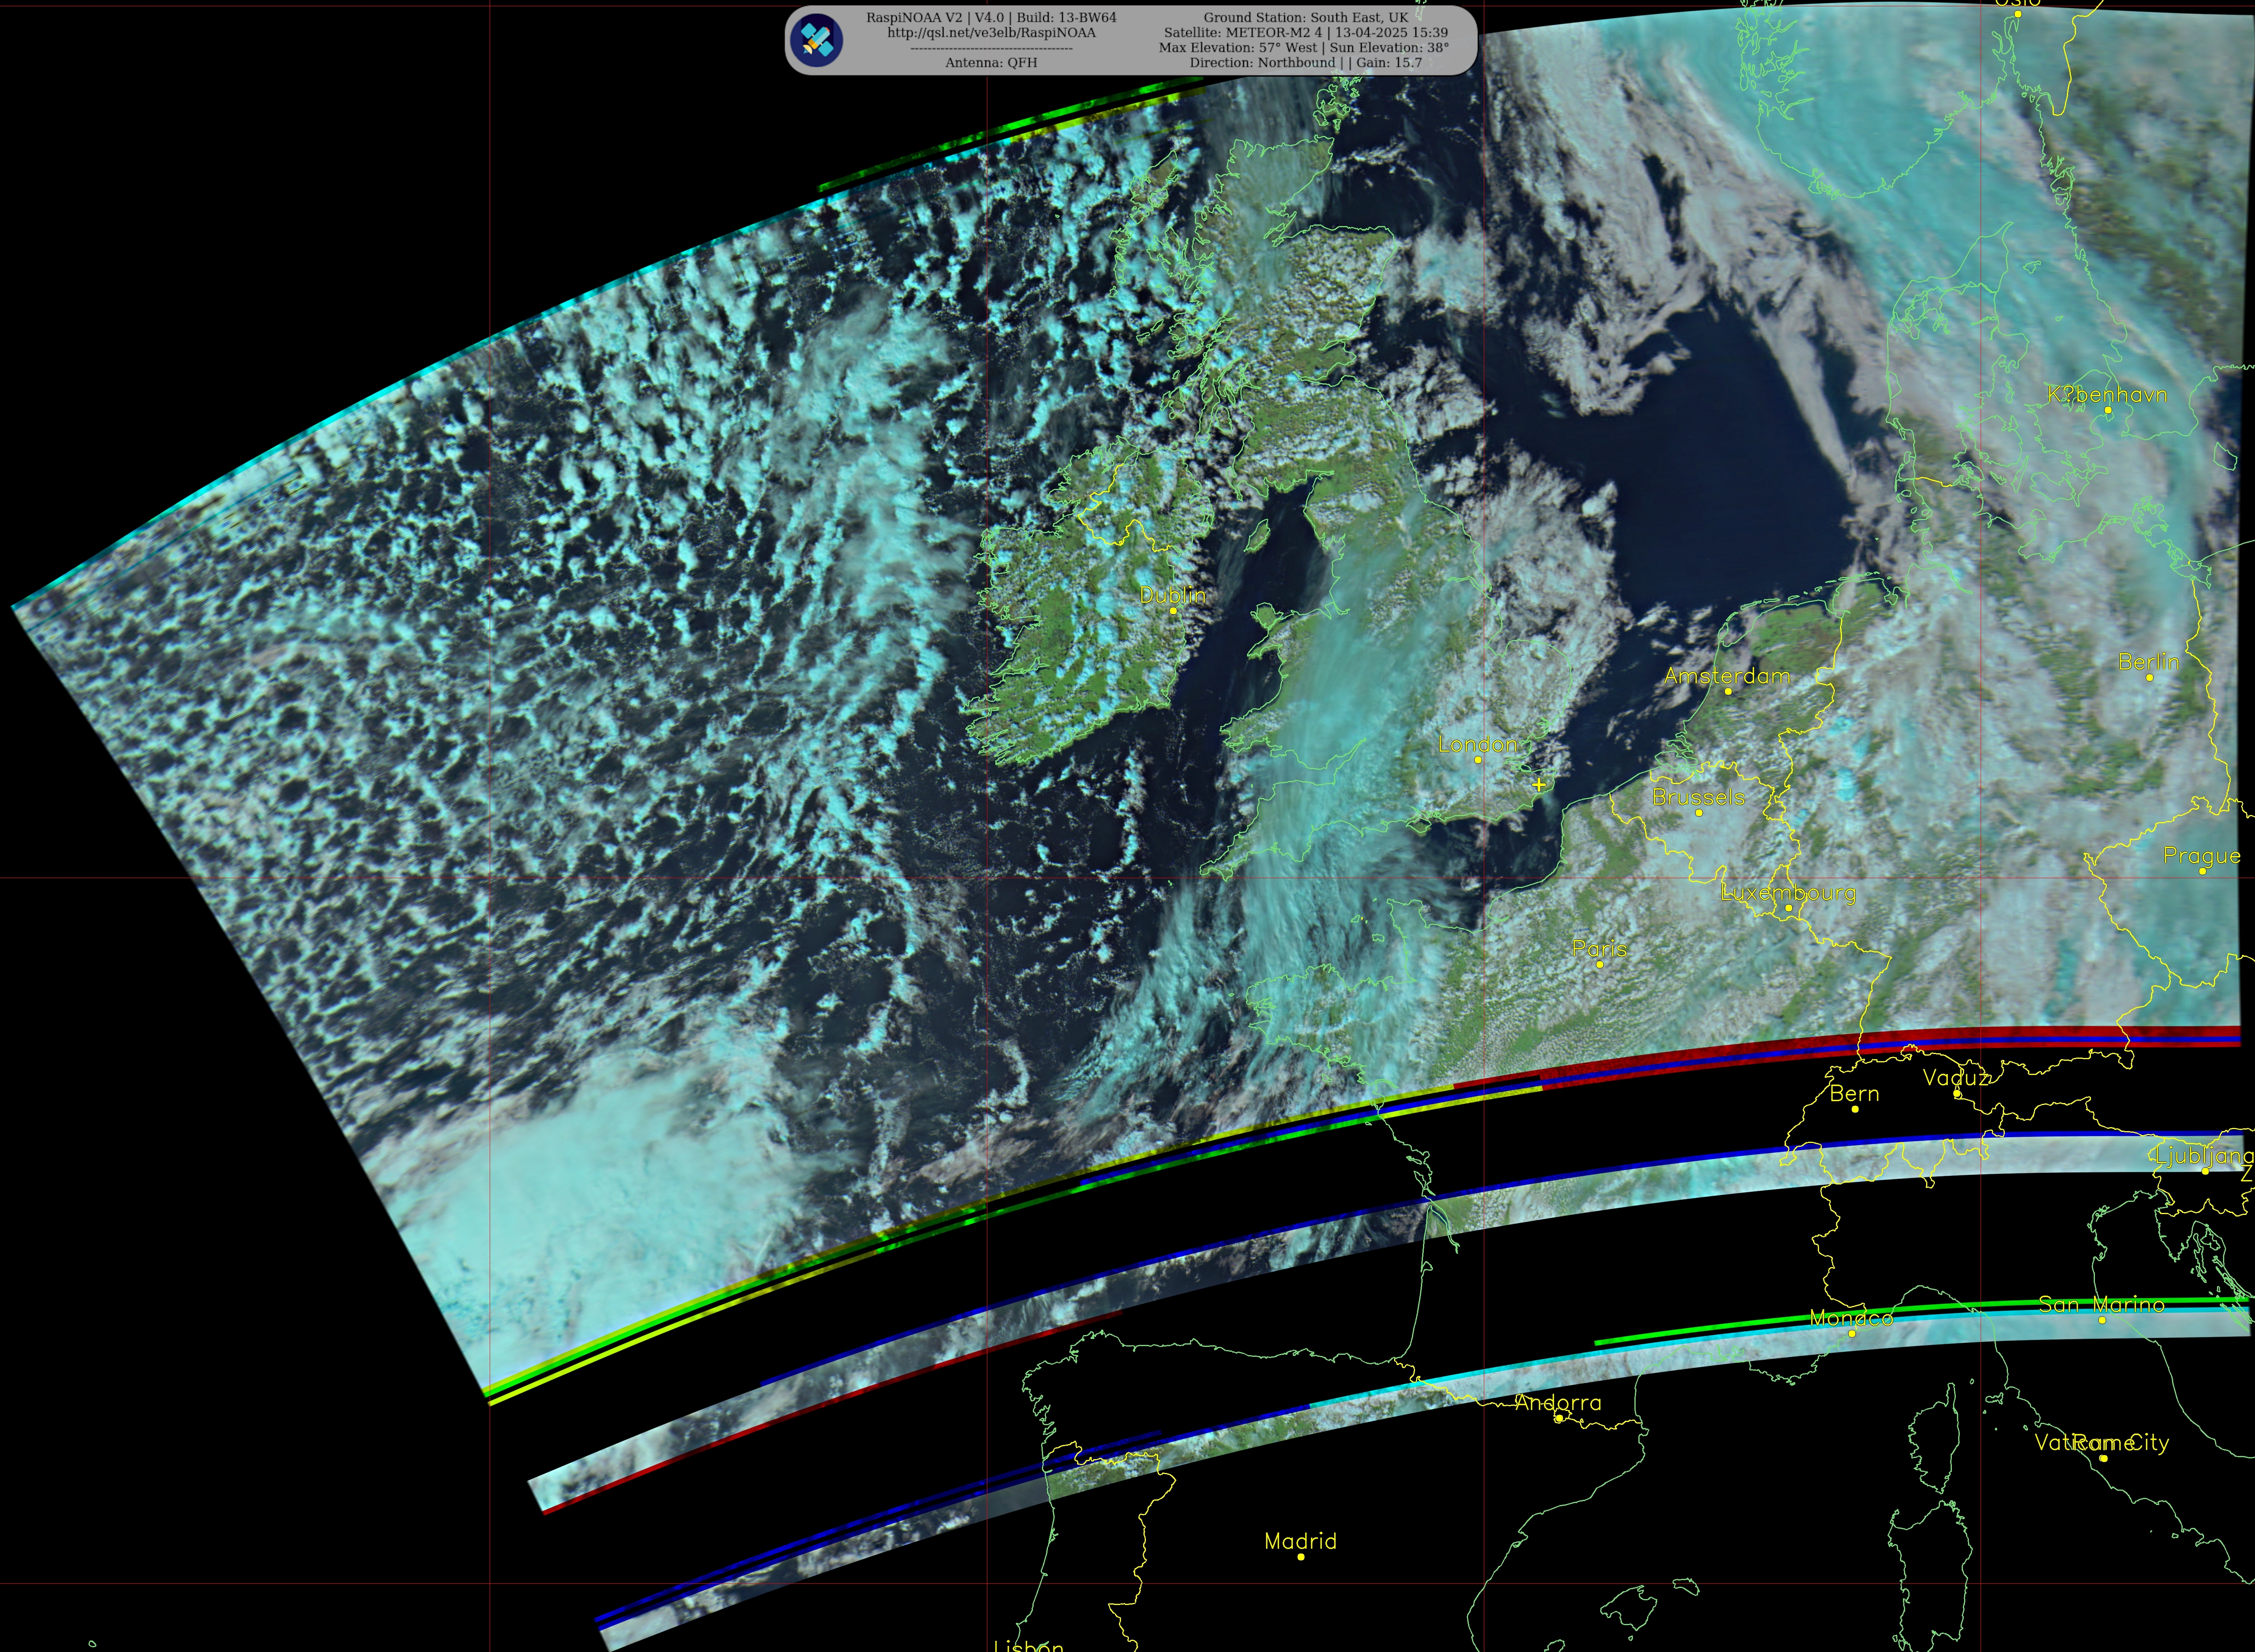This screenshot has height=1652, width=2255.
Task: Click the 'RaspiNOAA V2 | V4.0 | Build: 13-BW64' line
Action: 991,18
